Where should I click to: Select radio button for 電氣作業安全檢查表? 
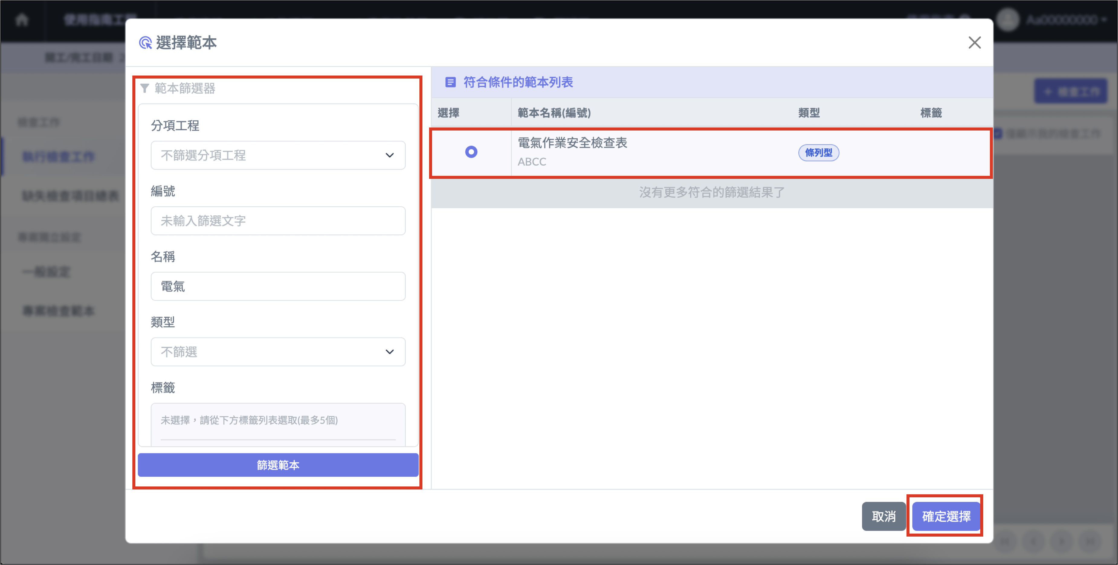point(471,152)
